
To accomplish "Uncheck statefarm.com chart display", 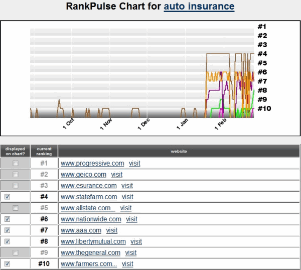I will coord(8,197).
